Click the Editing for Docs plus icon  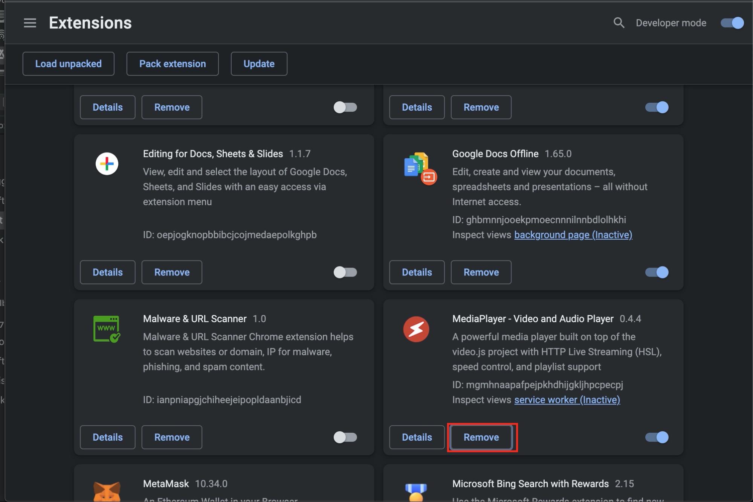click(x=107, y=164)
